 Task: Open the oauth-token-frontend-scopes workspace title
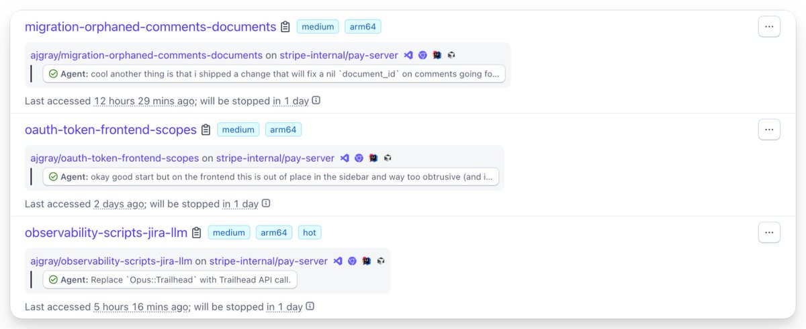110,130
